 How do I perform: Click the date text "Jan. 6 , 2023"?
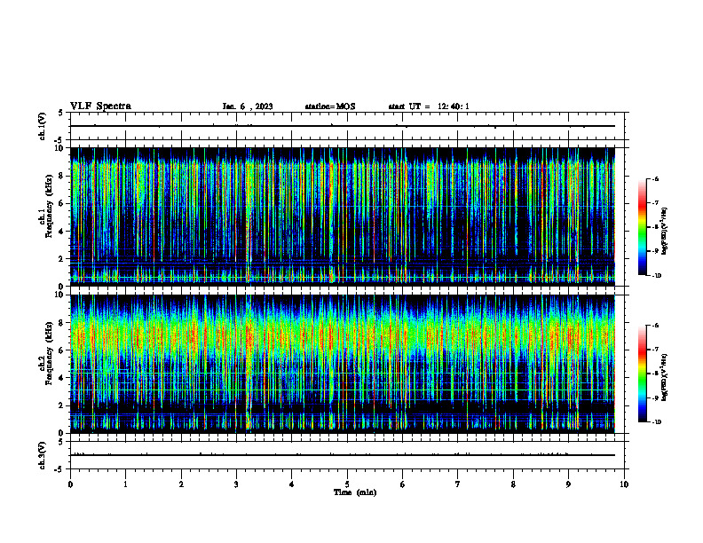click(248, 106)
